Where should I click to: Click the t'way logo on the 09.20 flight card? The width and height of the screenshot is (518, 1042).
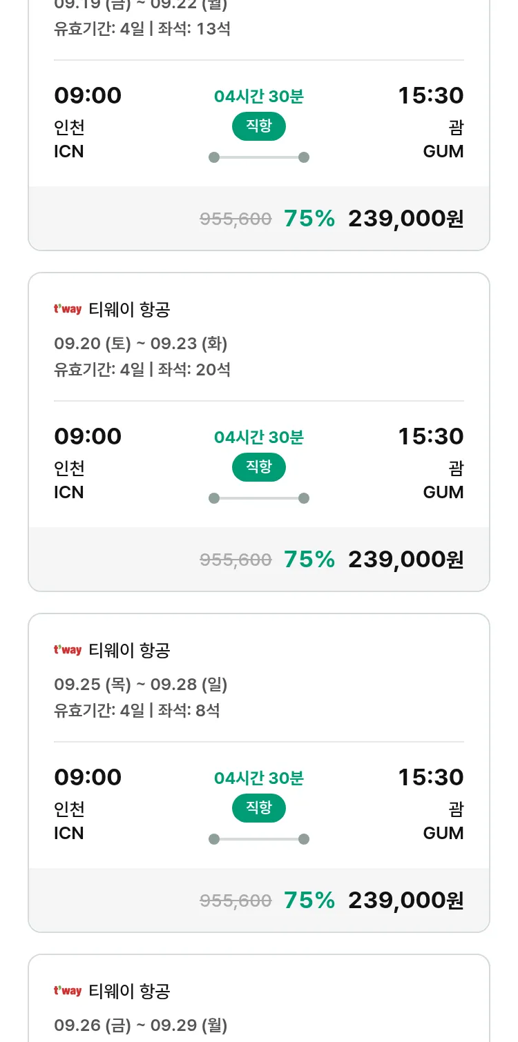tap(68, 309)
